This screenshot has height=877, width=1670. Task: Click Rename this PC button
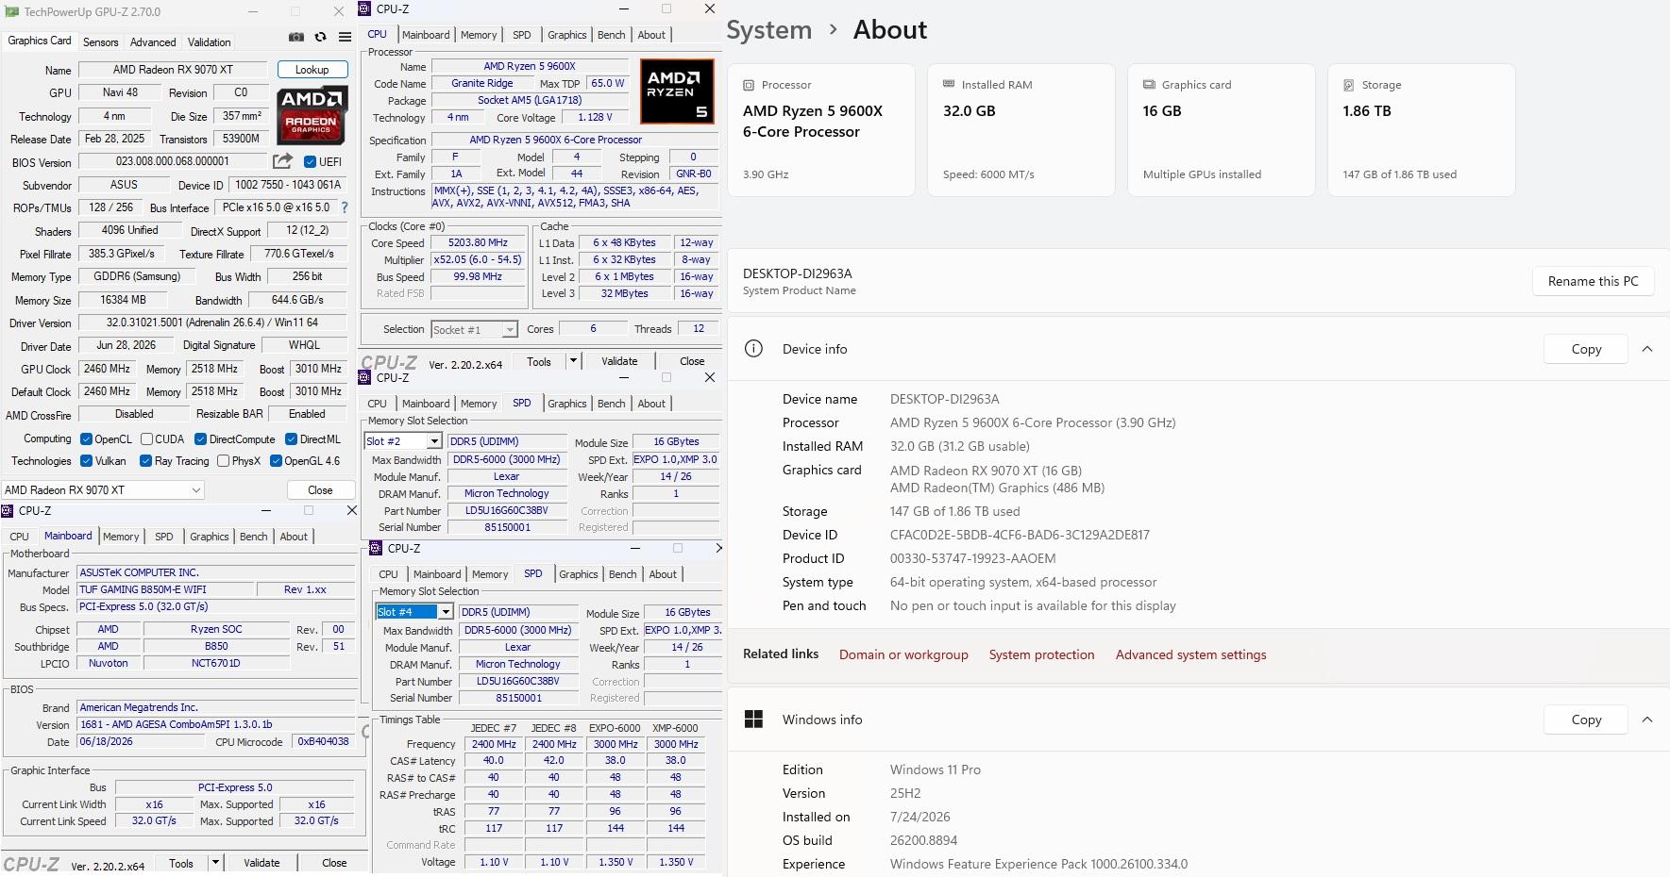click(x=1593, y=281)
